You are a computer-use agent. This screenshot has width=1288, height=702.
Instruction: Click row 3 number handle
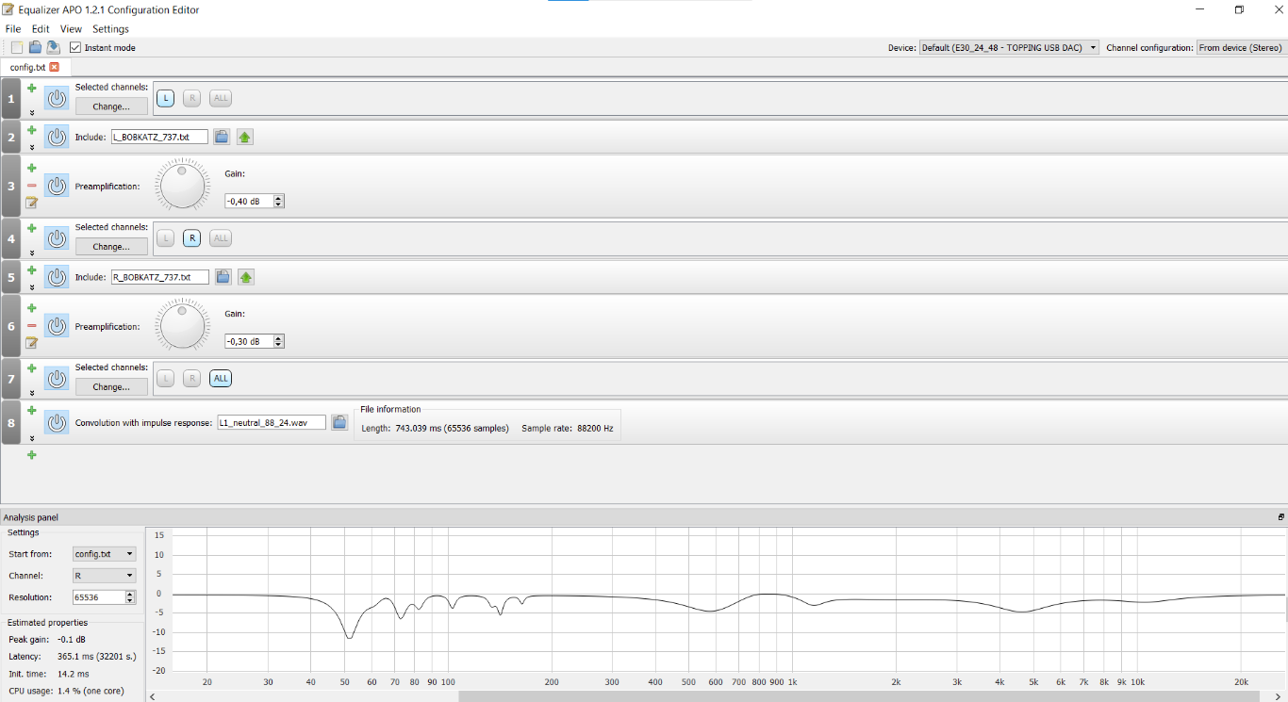(11, 187)
